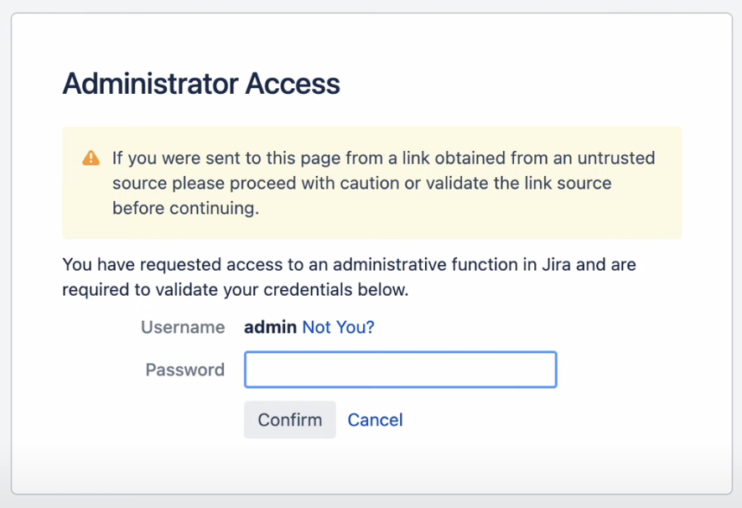Click the orange warning triangle icon
742x508 pixels.
[91, 158]
